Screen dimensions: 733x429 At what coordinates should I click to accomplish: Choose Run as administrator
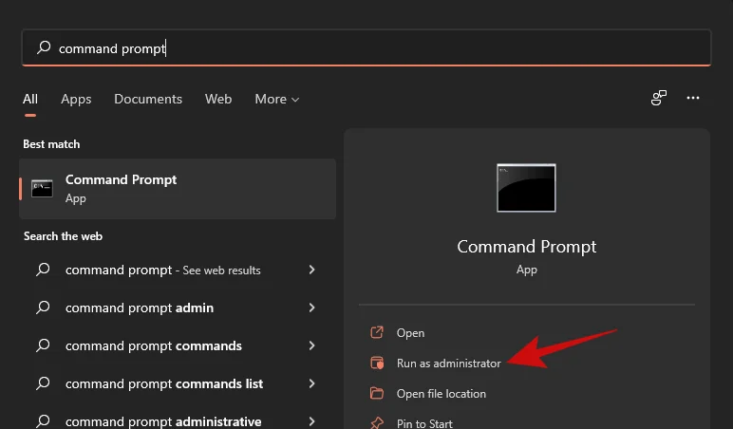[x=448, y=364]
